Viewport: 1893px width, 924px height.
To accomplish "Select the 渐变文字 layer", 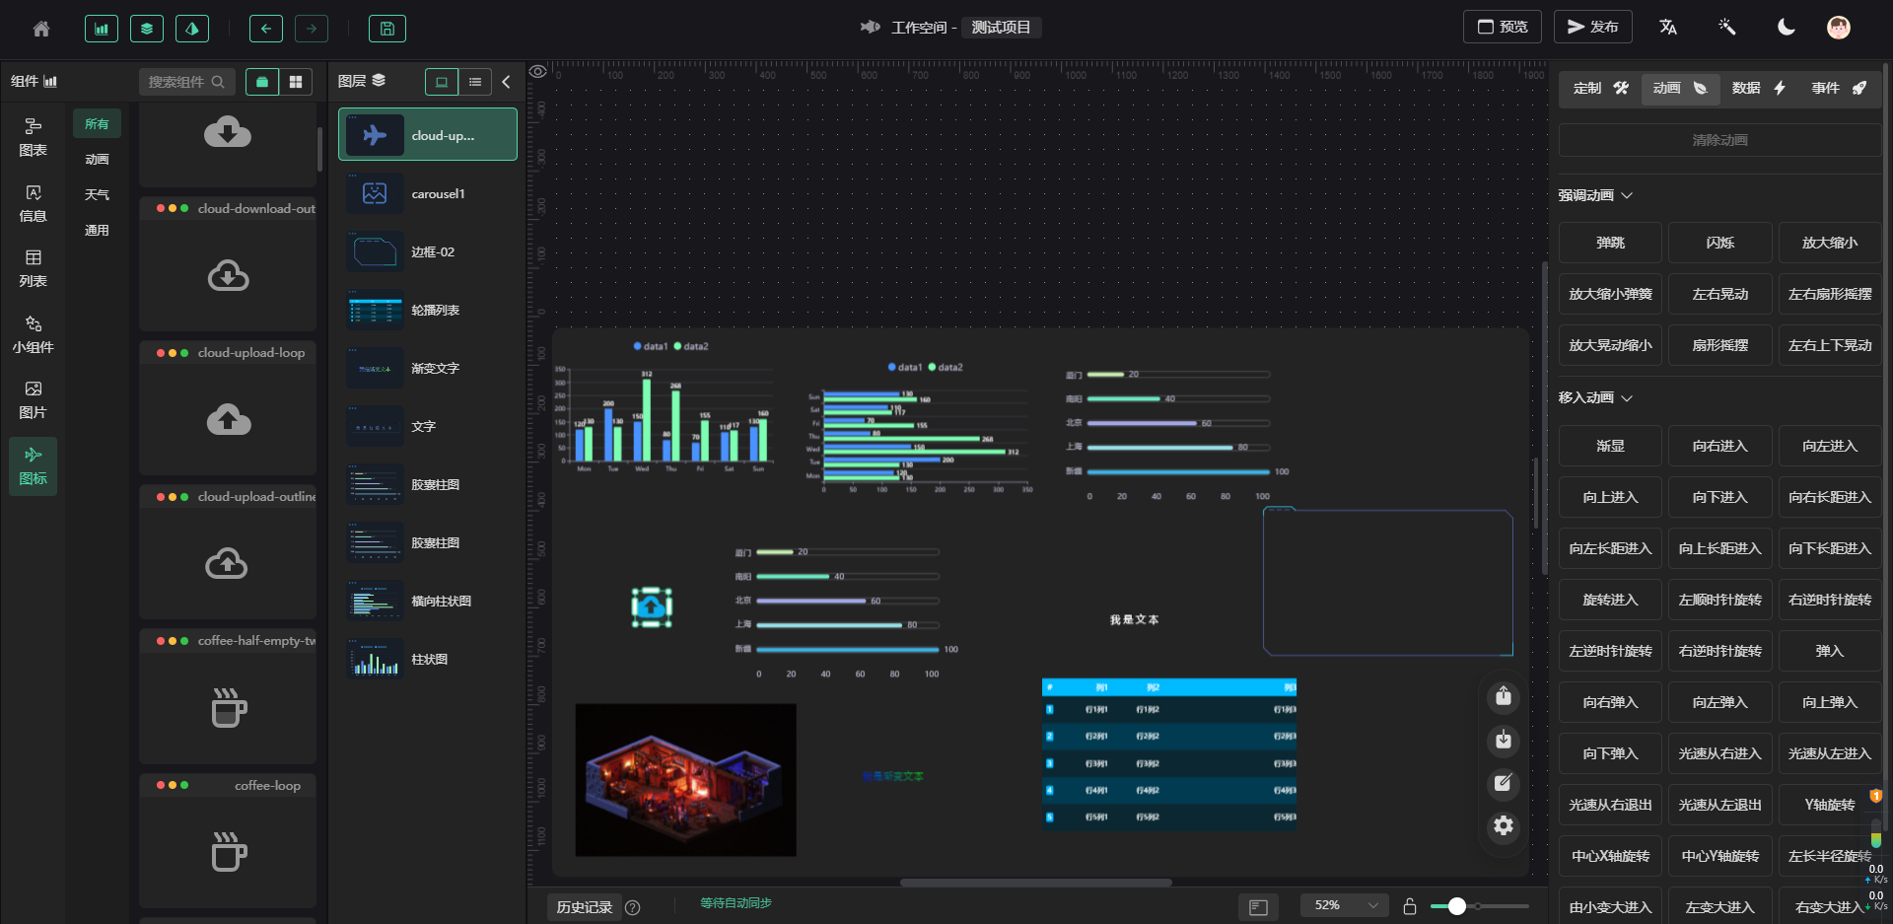I will pyautogui.click(x=428, y=368).
